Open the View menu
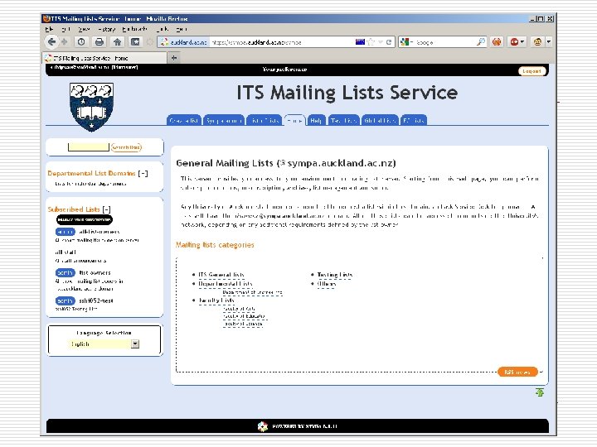The image size is (597, 447). pos(84,29)
